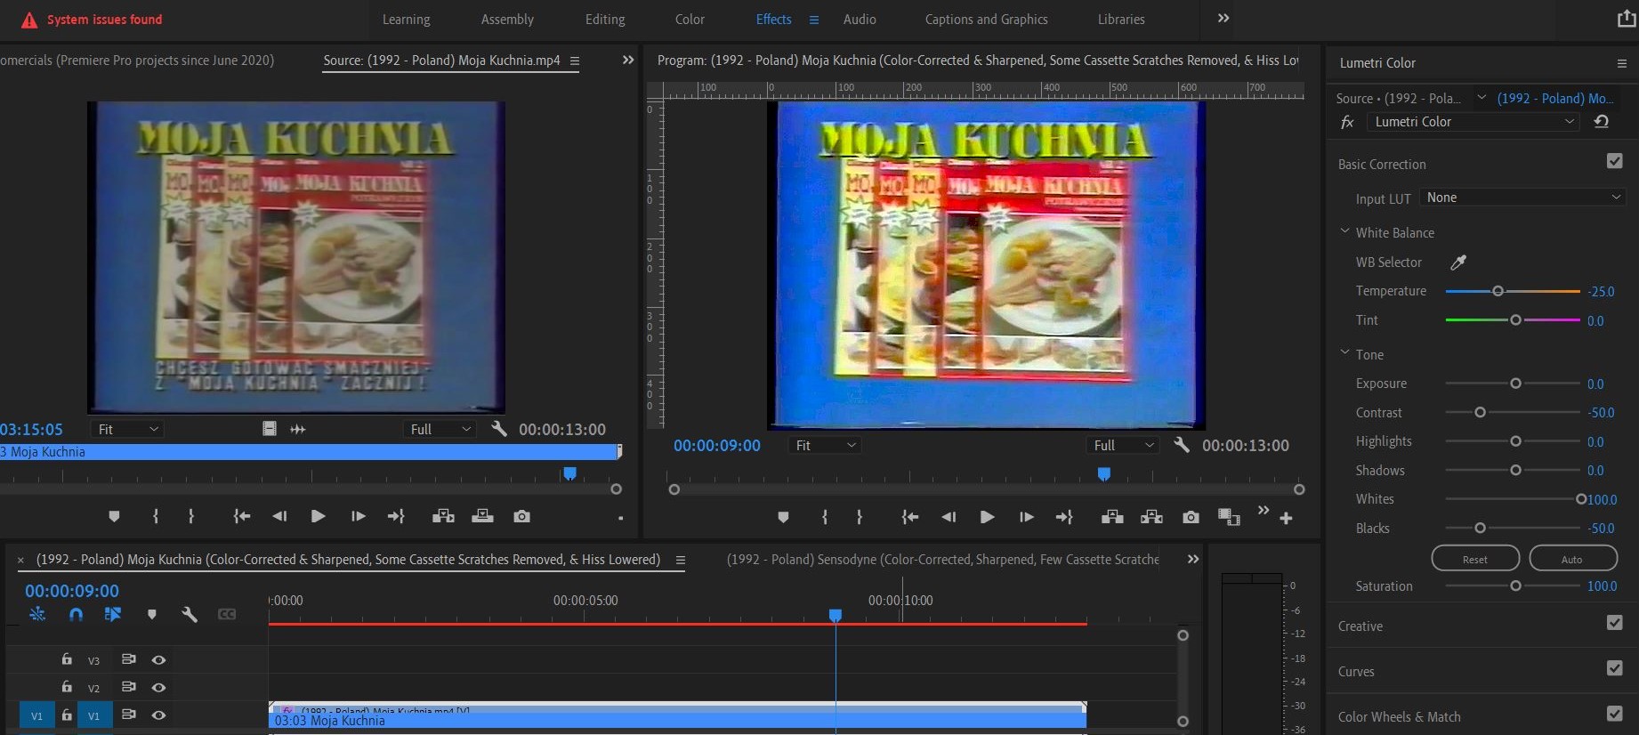Click the System issues found warning

click(x=92, y=20)
